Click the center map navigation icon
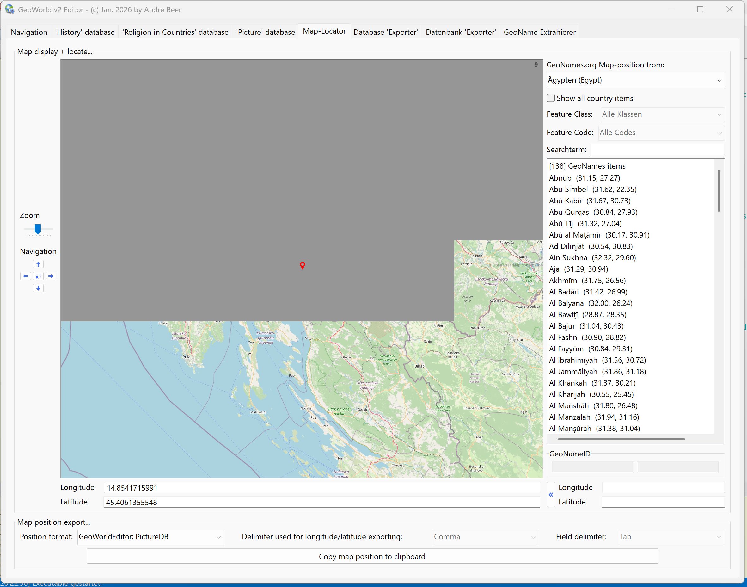 coord(38,276)
